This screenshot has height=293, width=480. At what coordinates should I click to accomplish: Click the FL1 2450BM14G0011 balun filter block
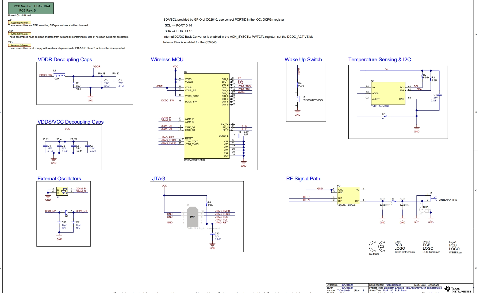(348, 195)
